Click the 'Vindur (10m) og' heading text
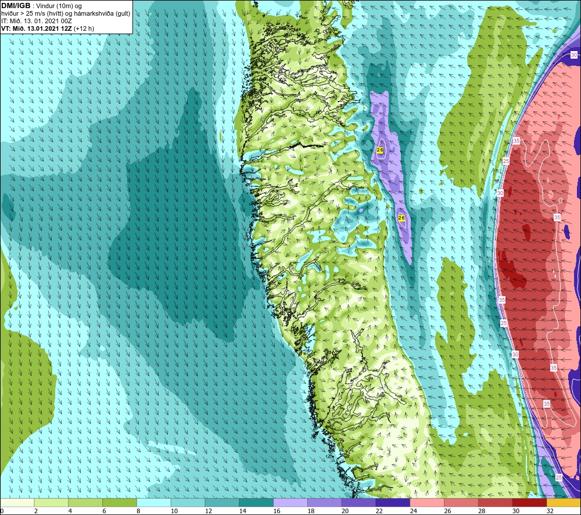The height and width of the screenshot is (515, 581). coord(59,6)
